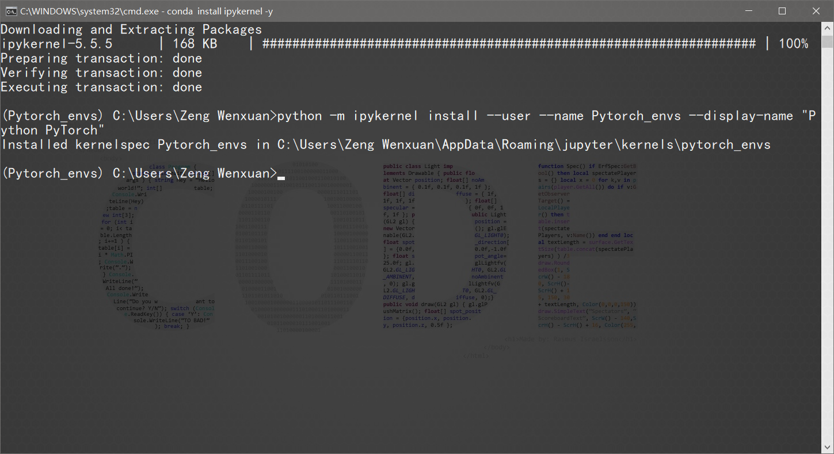
Task: Click the scrollbar track below the thumb
Action: [x=828, y=230]
